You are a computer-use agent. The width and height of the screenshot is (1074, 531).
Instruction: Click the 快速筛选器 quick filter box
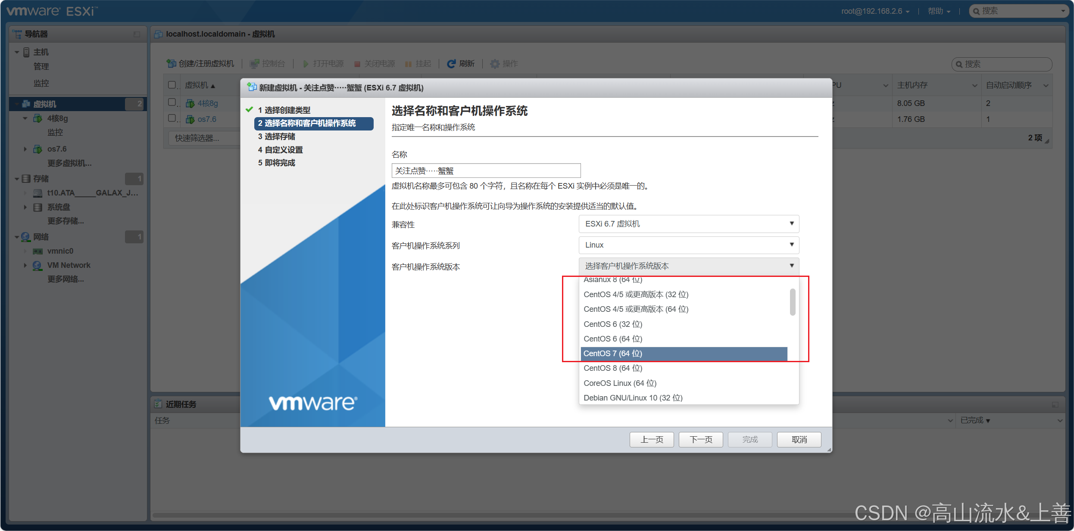(205, 138)
